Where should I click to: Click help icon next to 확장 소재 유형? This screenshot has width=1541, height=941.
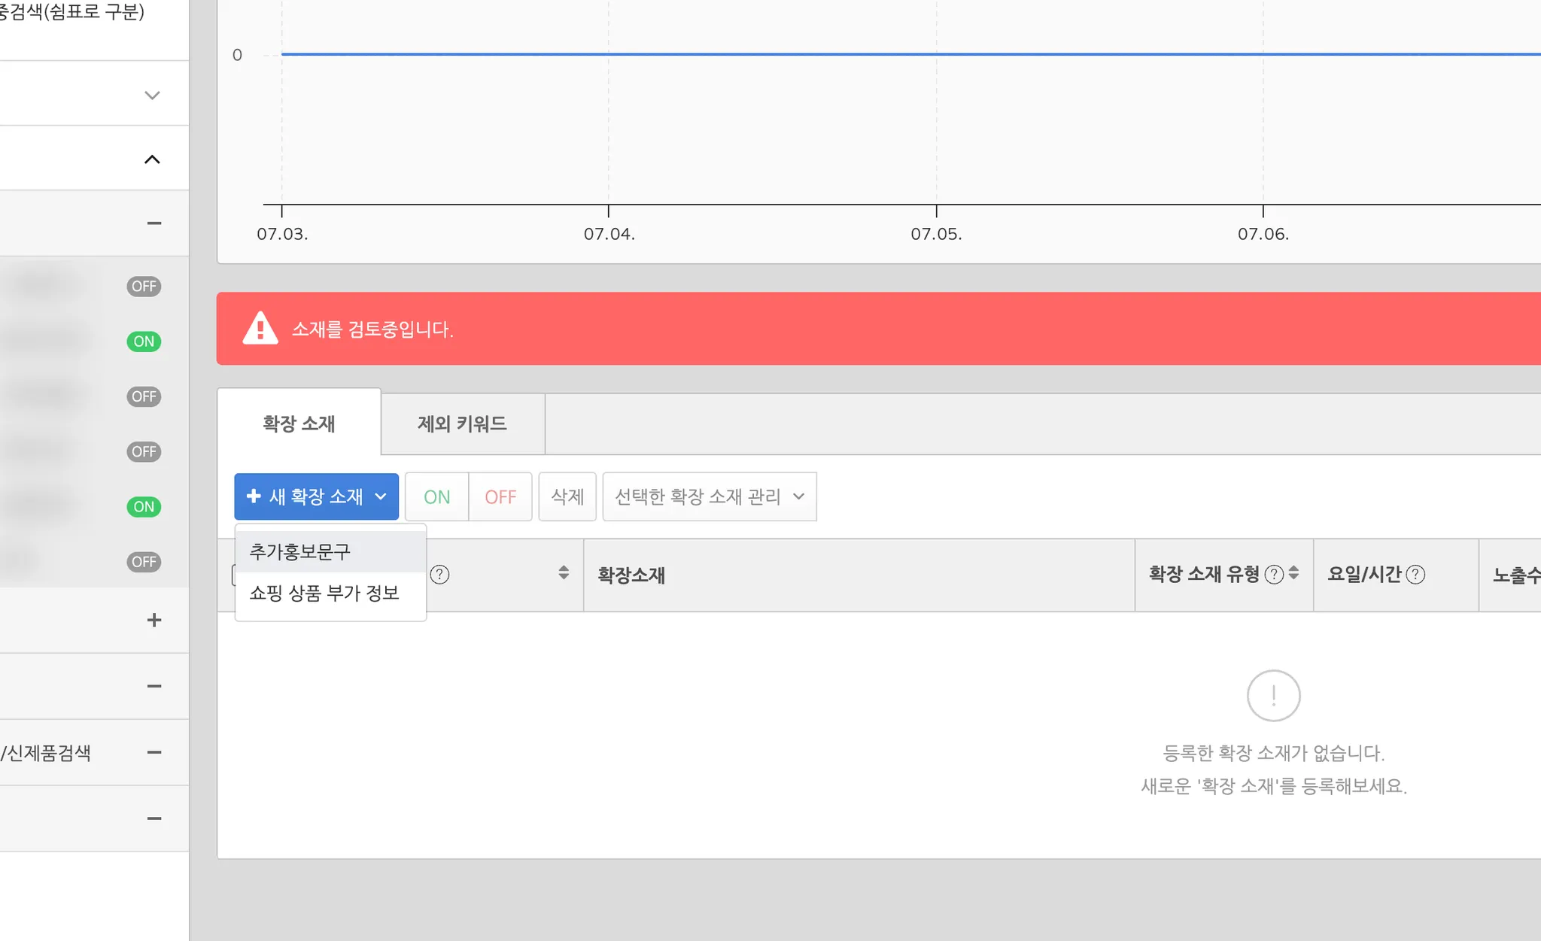coord(1274,575)
